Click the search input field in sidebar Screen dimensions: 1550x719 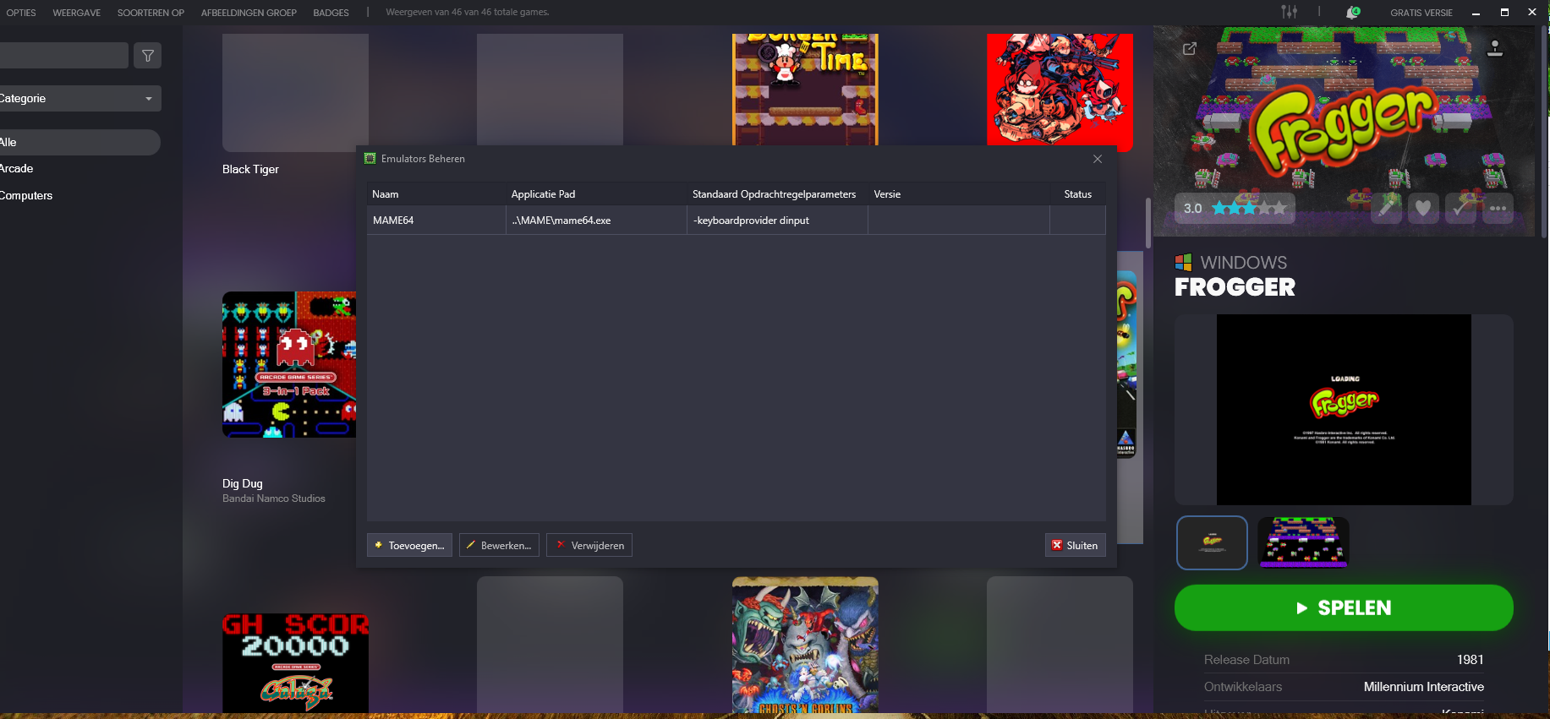[64, 56]
